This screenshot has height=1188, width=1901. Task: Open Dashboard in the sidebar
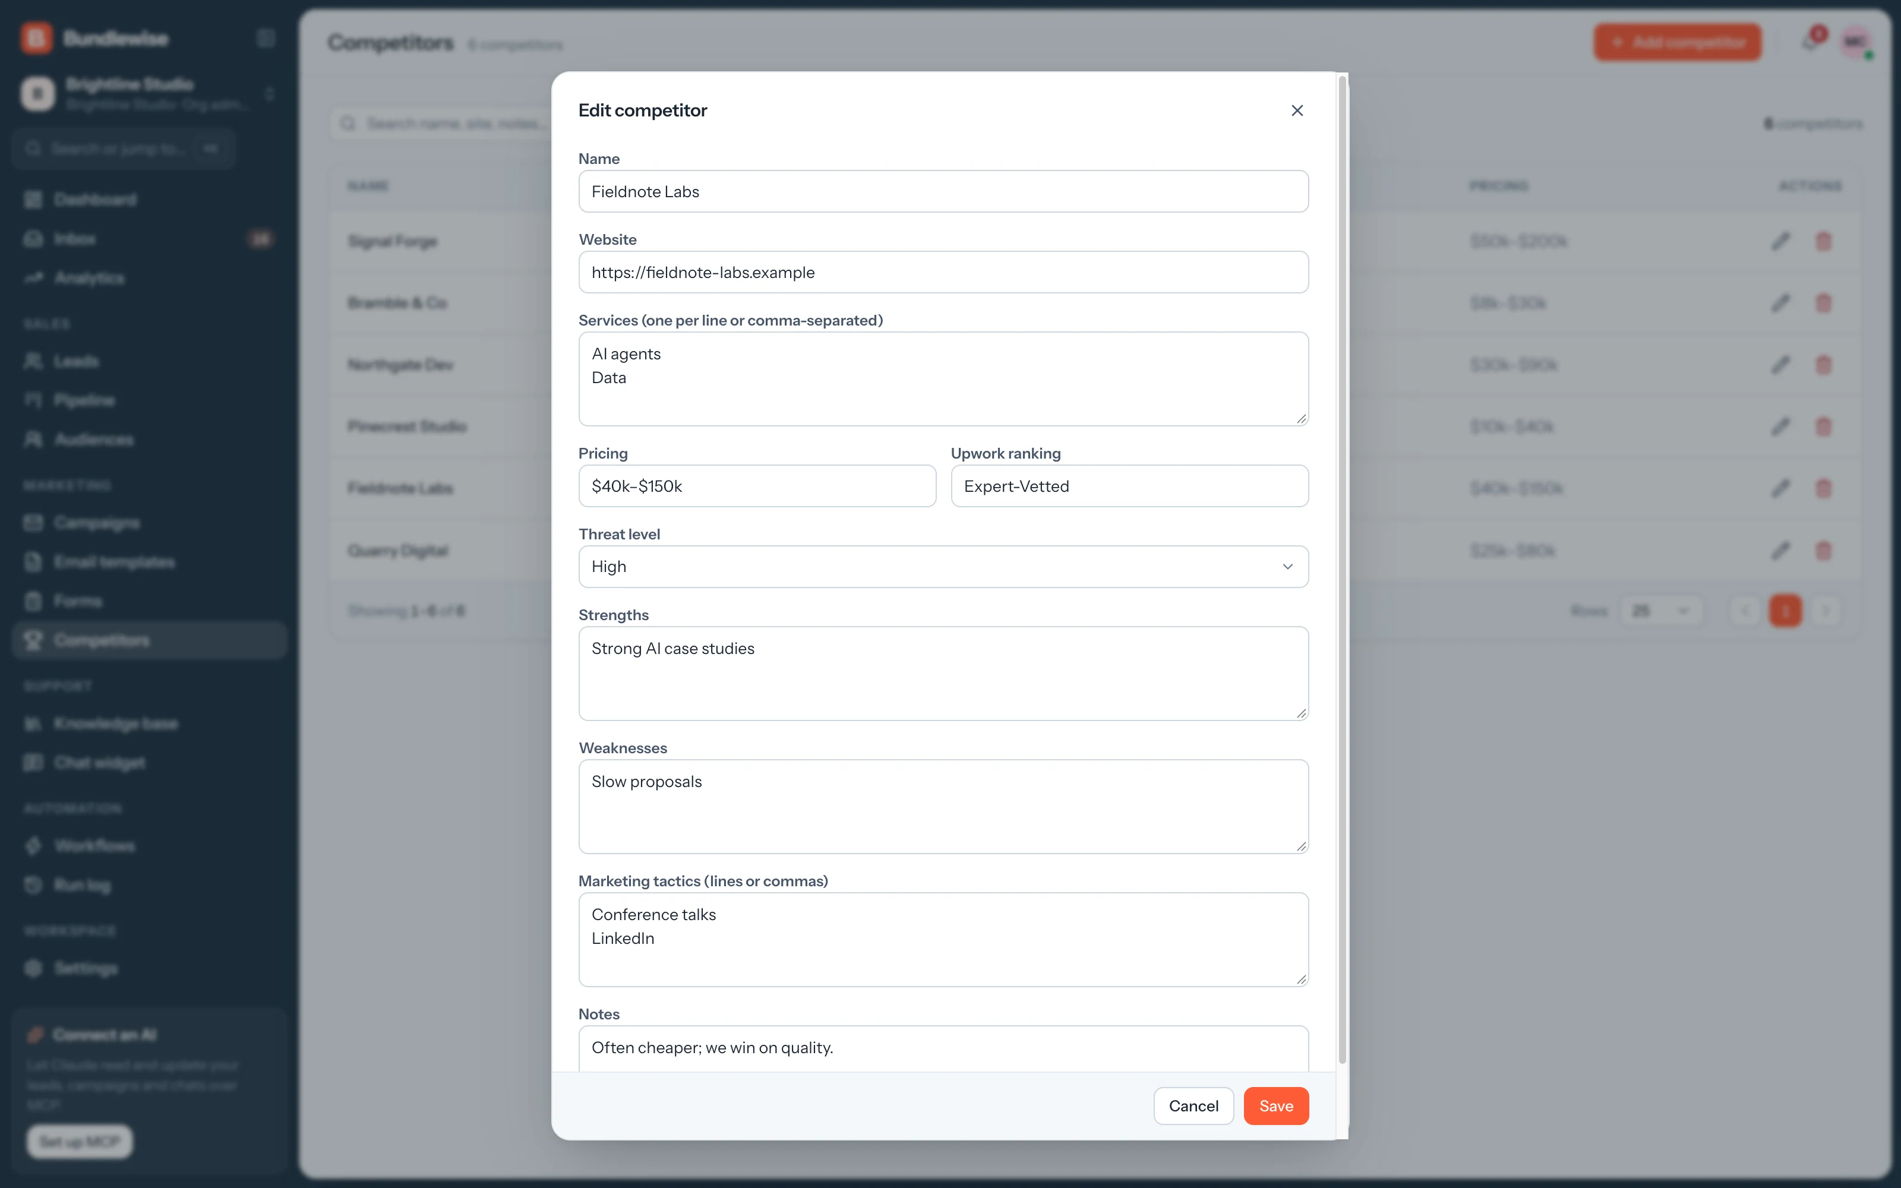149,200
